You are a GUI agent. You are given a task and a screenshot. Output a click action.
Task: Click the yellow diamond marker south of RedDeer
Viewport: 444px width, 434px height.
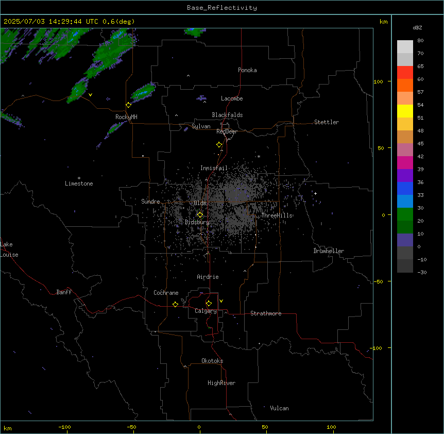pos(219,145)
